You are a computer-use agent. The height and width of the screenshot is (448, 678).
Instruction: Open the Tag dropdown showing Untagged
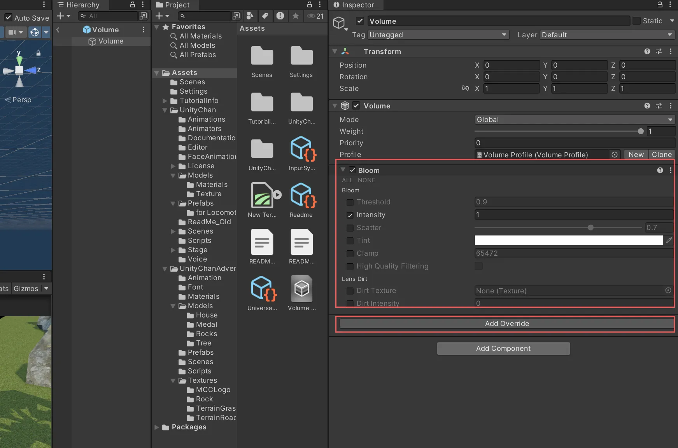(438, 35)
